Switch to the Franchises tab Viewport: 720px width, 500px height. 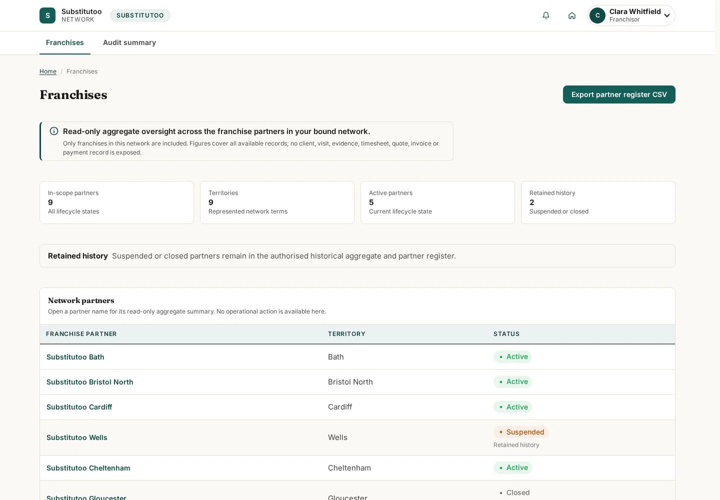point(65,42)
